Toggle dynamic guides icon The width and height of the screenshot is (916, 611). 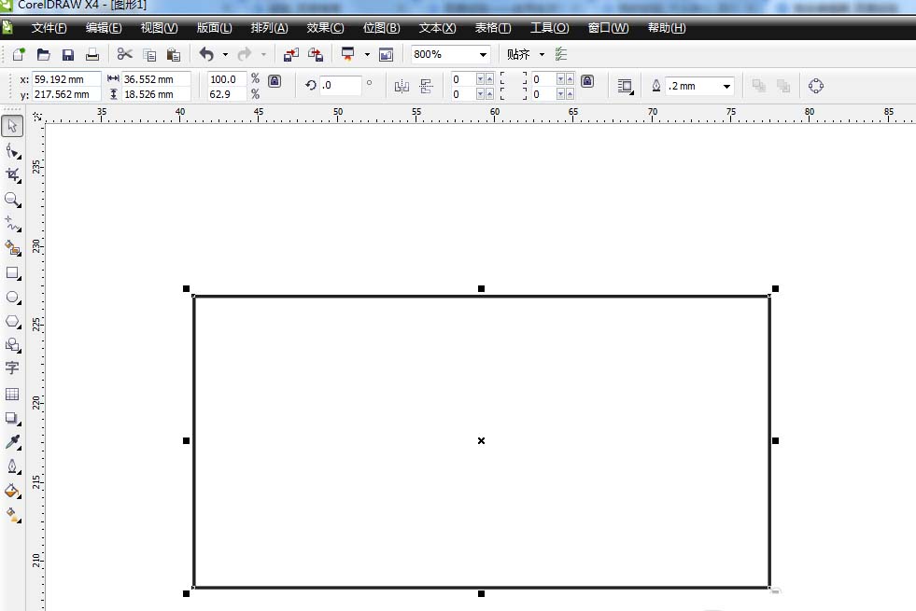pos(561,54)
